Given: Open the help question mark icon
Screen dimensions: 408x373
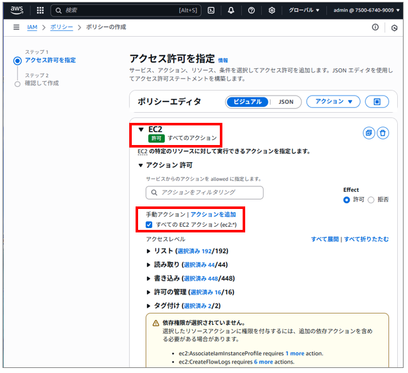Looking at the screenshot, I should [x=252, y=10].
